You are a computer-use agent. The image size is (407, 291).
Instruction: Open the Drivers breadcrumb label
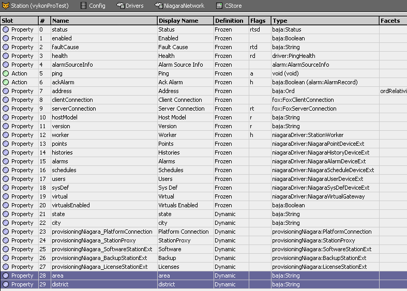tap(134, 6)
